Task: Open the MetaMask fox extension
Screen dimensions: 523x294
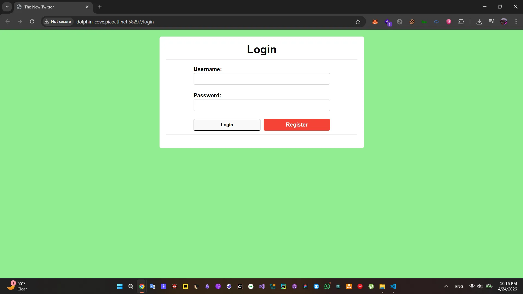Action: pos(375,22)
